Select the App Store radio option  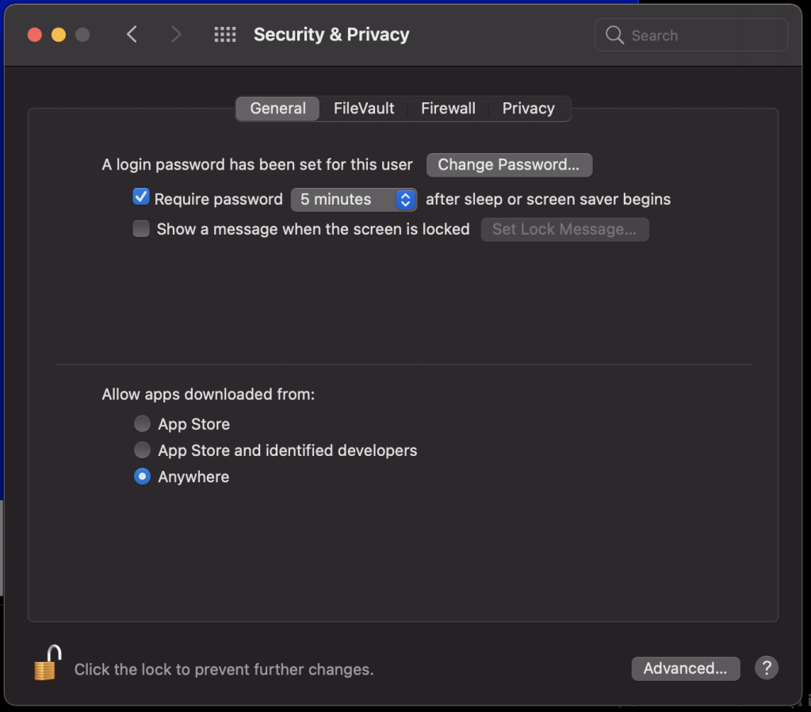tap(142, 424)
